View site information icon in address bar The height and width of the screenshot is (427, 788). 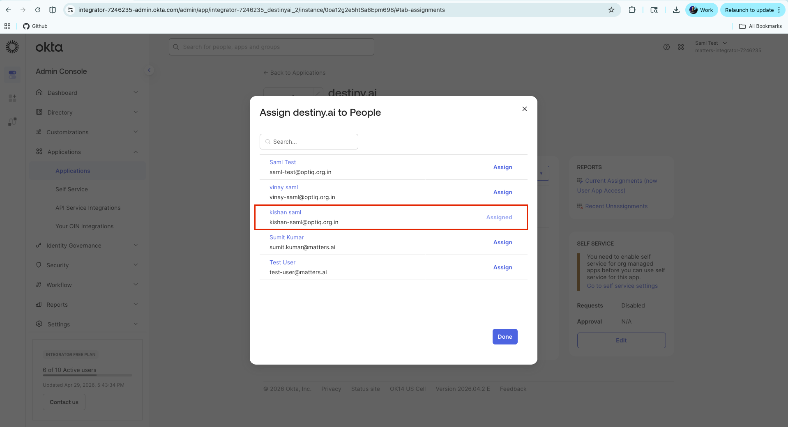click(70, 10)
